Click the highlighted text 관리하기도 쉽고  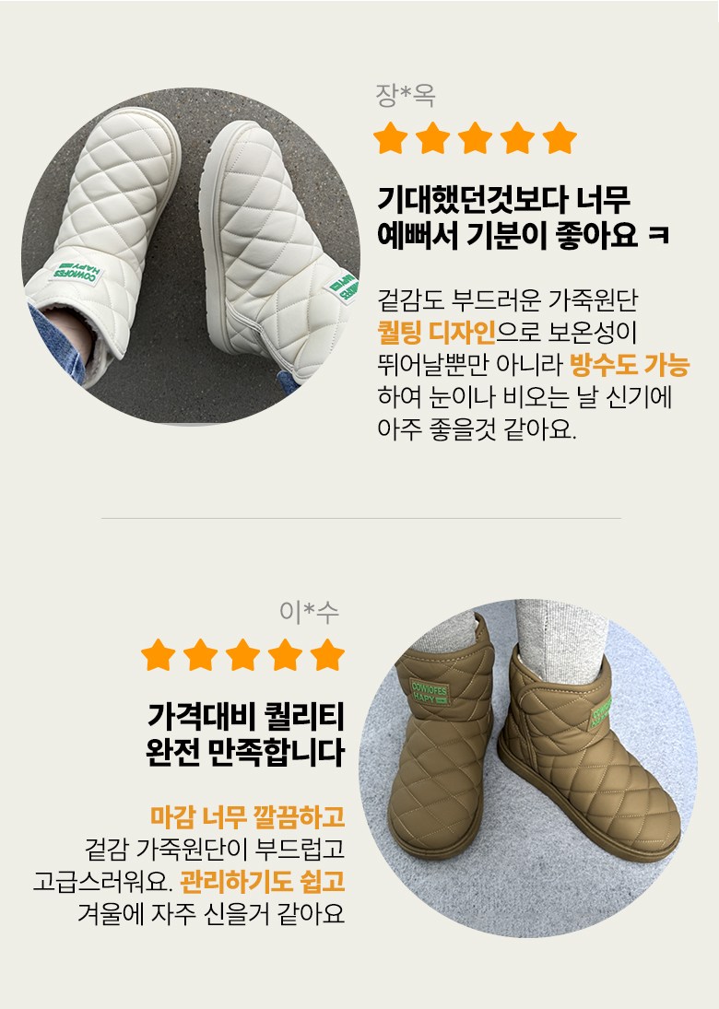click(263, 881)
